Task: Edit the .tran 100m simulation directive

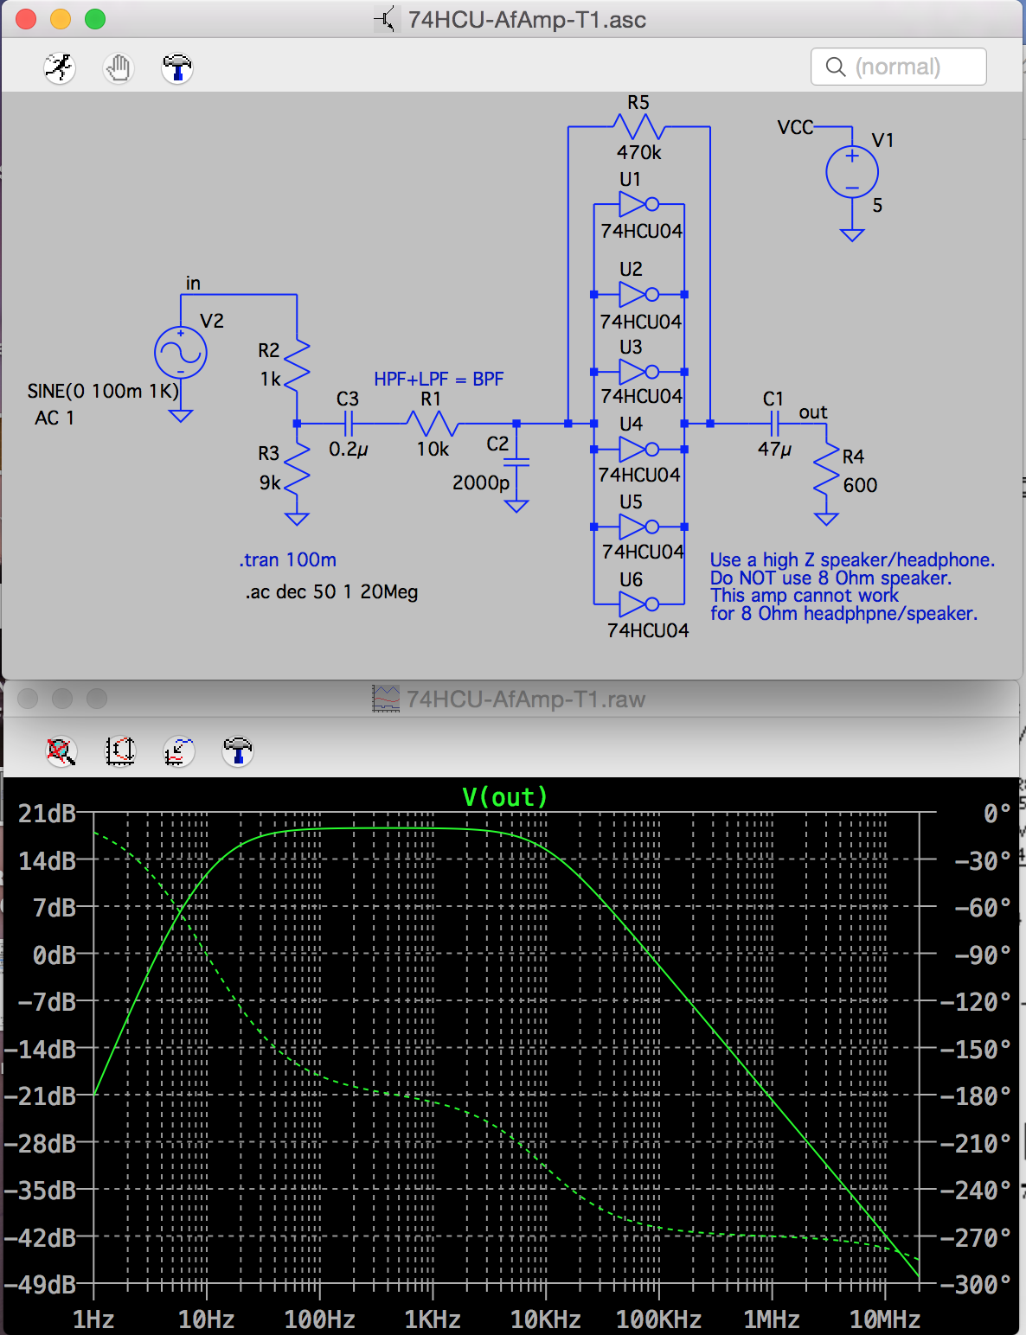Action: (286, 560)
